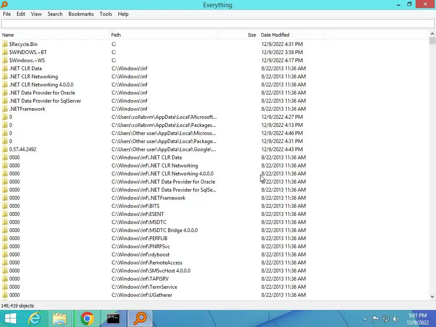Image resolution: width=436 pixels, height=327 pixels.
Task: Select path C:\Windows\Inf\.NETFramework
Action: coord(149,198)
